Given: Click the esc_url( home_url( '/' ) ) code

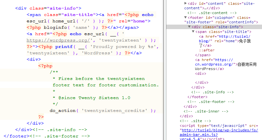Looking at the screenshot, I should pos(65,21).
